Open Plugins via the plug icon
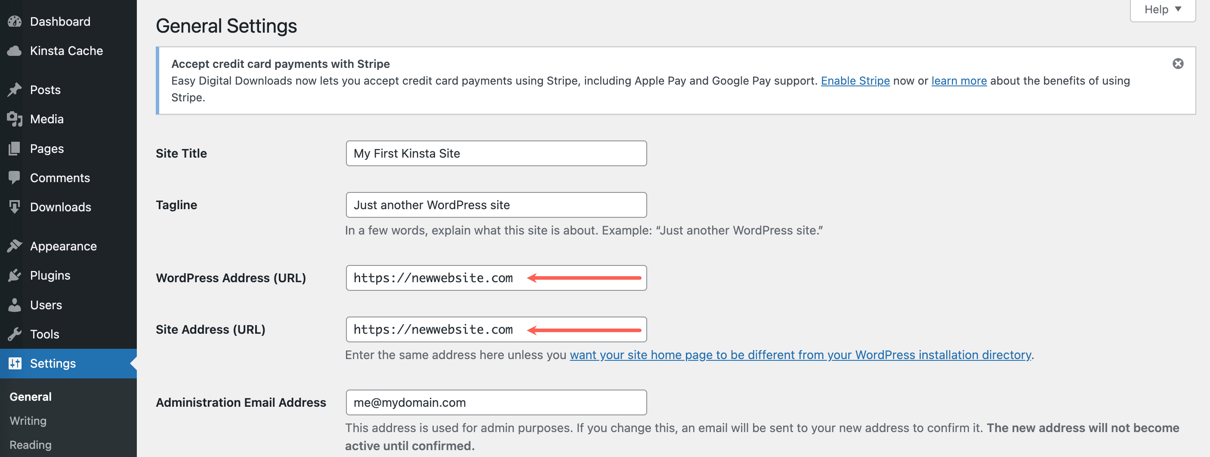 coord(15,275)
